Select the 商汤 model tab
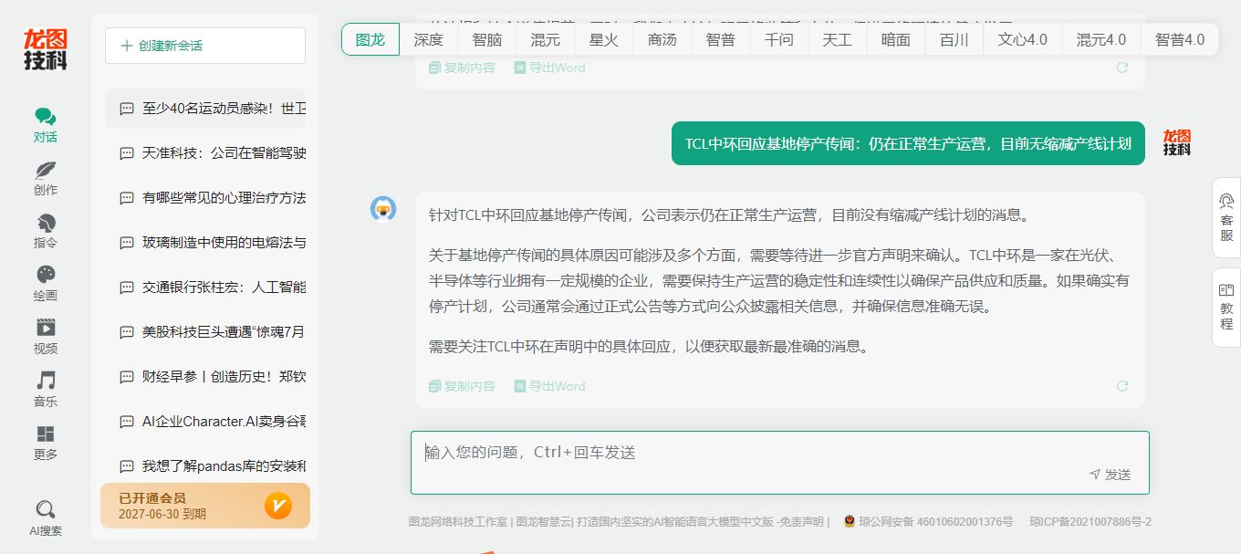The image size is (1241, 554). [x=662, y=39]
